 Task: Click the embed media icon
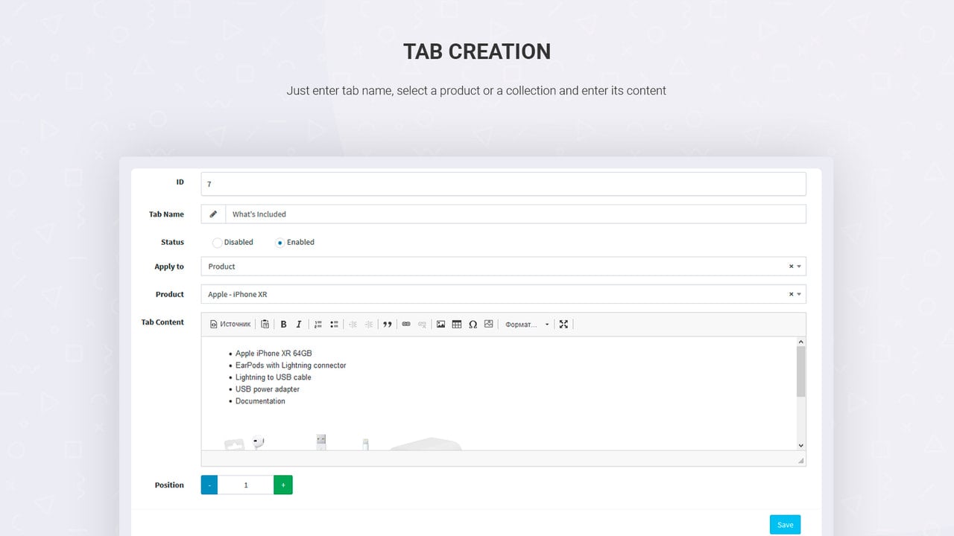pos(489,325)
